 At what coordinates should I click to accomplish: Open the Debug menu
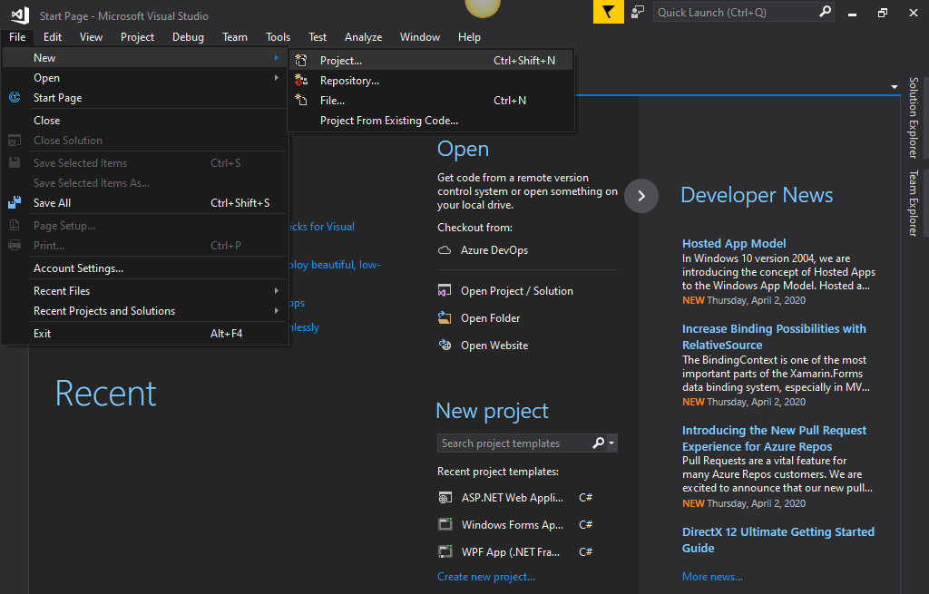pos(189,36)
